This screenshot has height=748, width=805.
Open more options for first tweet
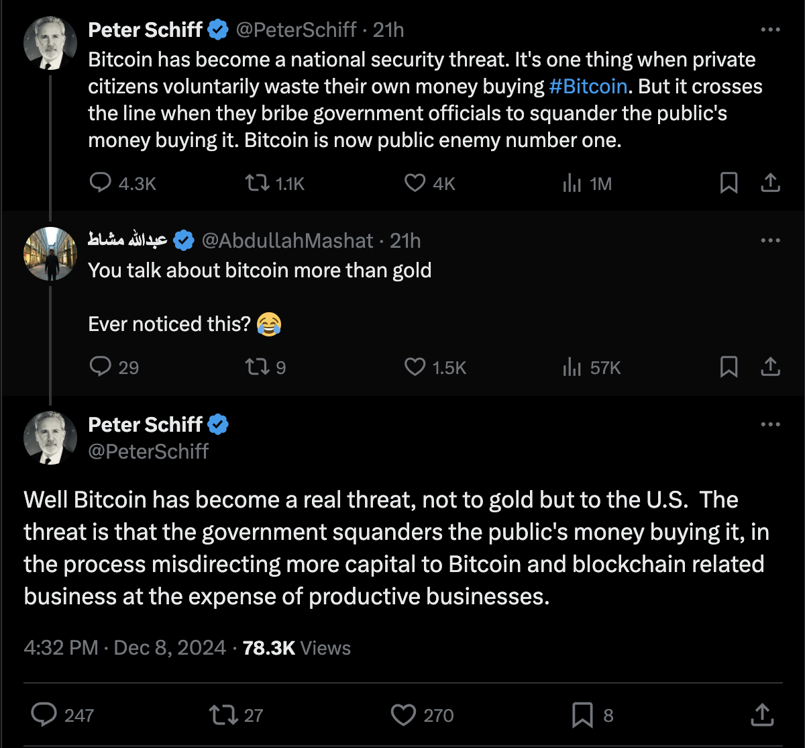[770, 30]
